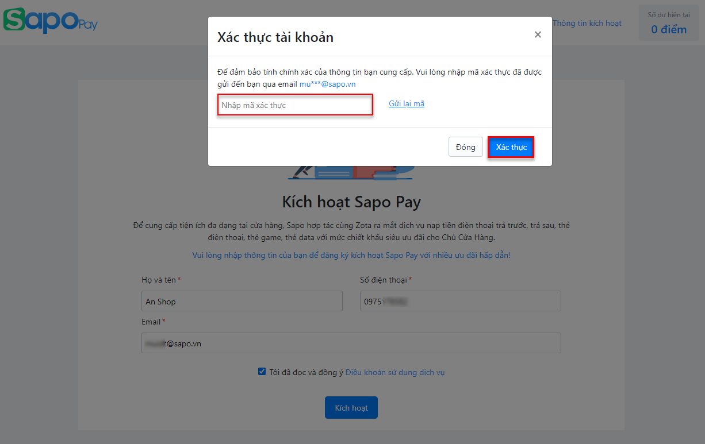Click the mu***@sapo.vn email address
This screenshot has height=444, width=705.
point(327,84)
